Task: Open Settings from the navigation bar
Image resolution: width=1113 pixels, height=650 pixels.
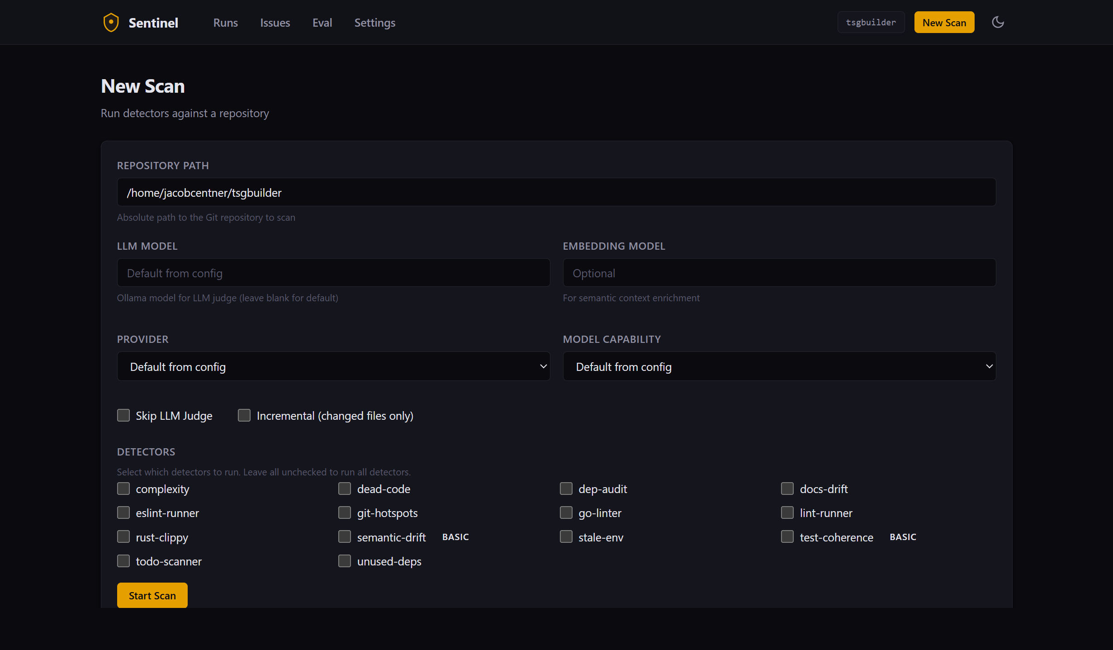Action: click(375, 23)
